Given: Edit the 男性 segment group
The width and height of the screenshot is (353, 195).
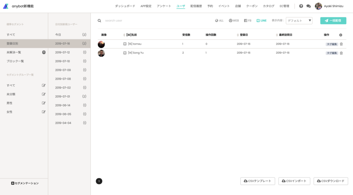Looking at the screenshot, I should point(44,103).
